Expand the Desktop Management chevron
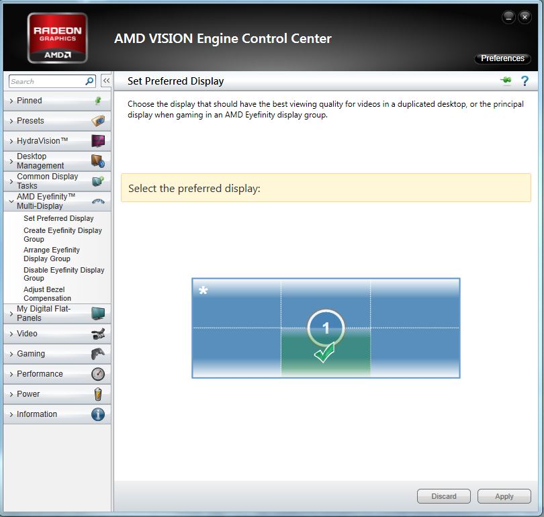Screen dimensions: 544x517 (11, 161)
